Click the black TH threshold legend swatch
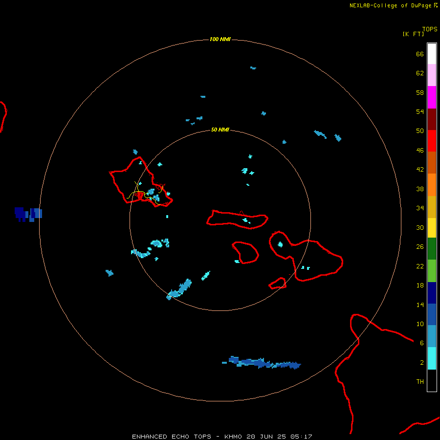Viewport: 440px width, 440px height. pos(432,380)
